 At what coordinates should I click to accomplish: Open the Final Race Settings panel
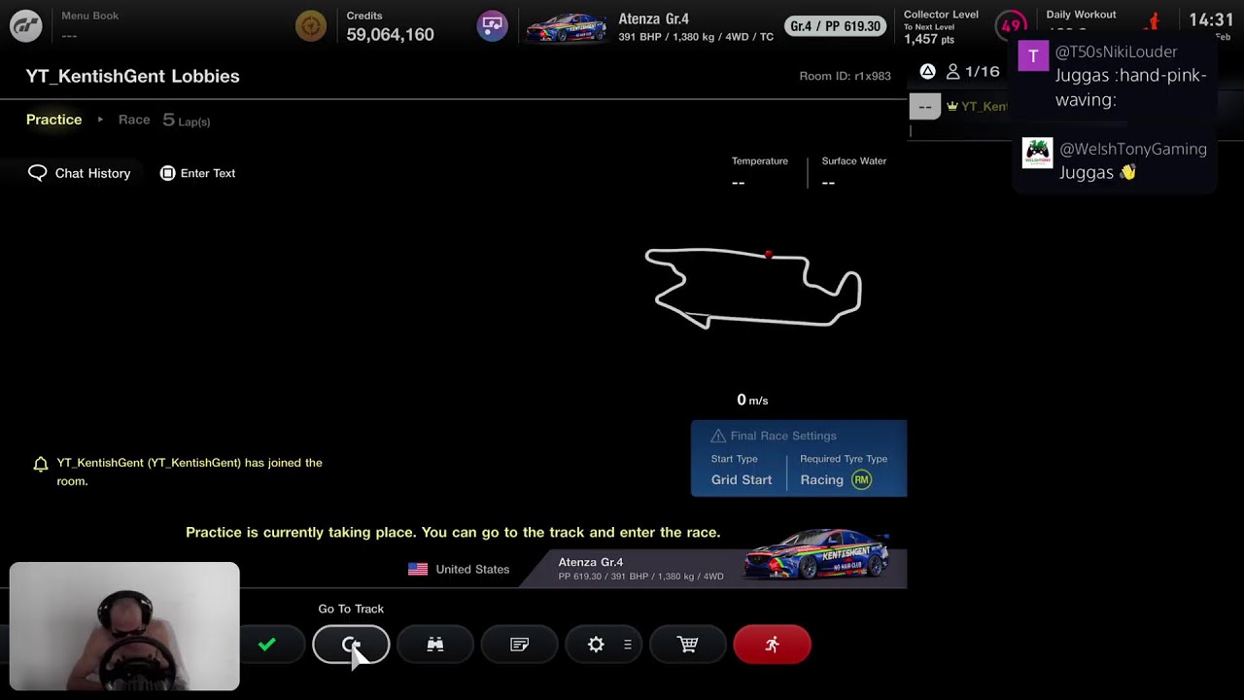799,458
